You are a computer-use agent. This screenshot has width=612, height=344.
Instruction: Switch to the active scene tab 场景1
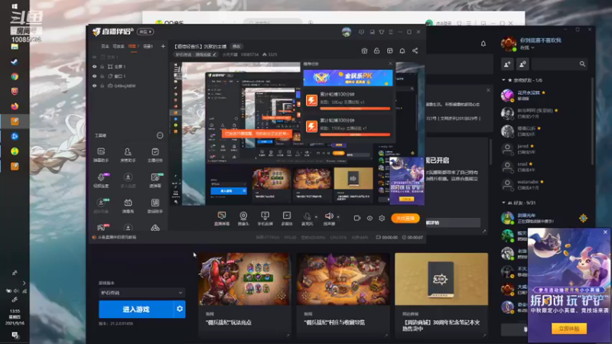(133, 47)
